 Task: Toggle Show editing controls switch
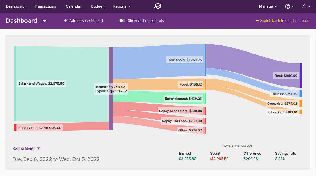(x=122, y=21)
